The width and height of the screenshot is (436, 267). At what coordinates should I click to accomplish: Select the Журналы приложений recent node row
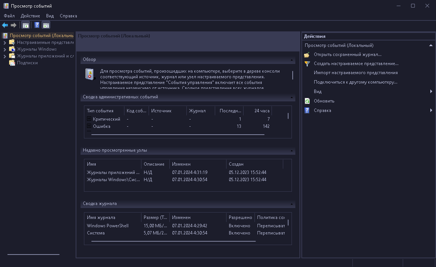(183, 172)
